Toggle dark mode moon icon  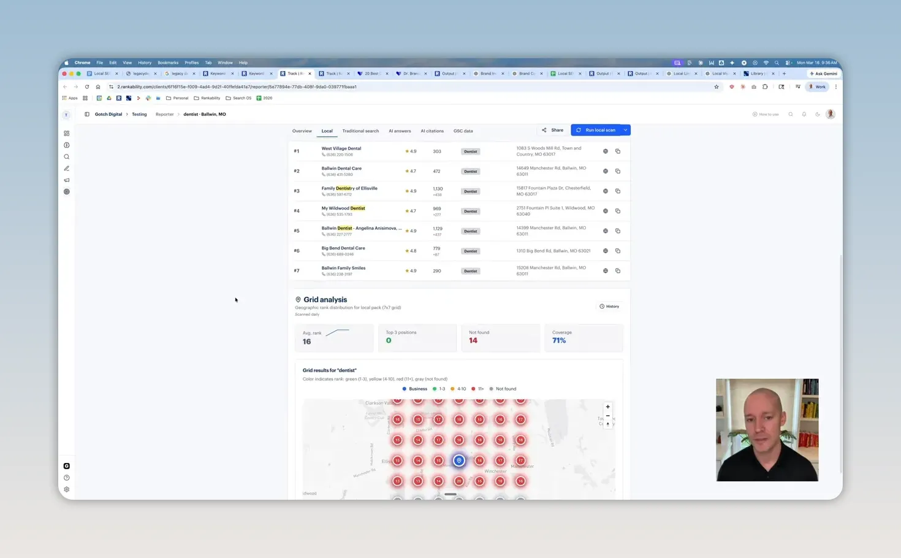(818, 114)
